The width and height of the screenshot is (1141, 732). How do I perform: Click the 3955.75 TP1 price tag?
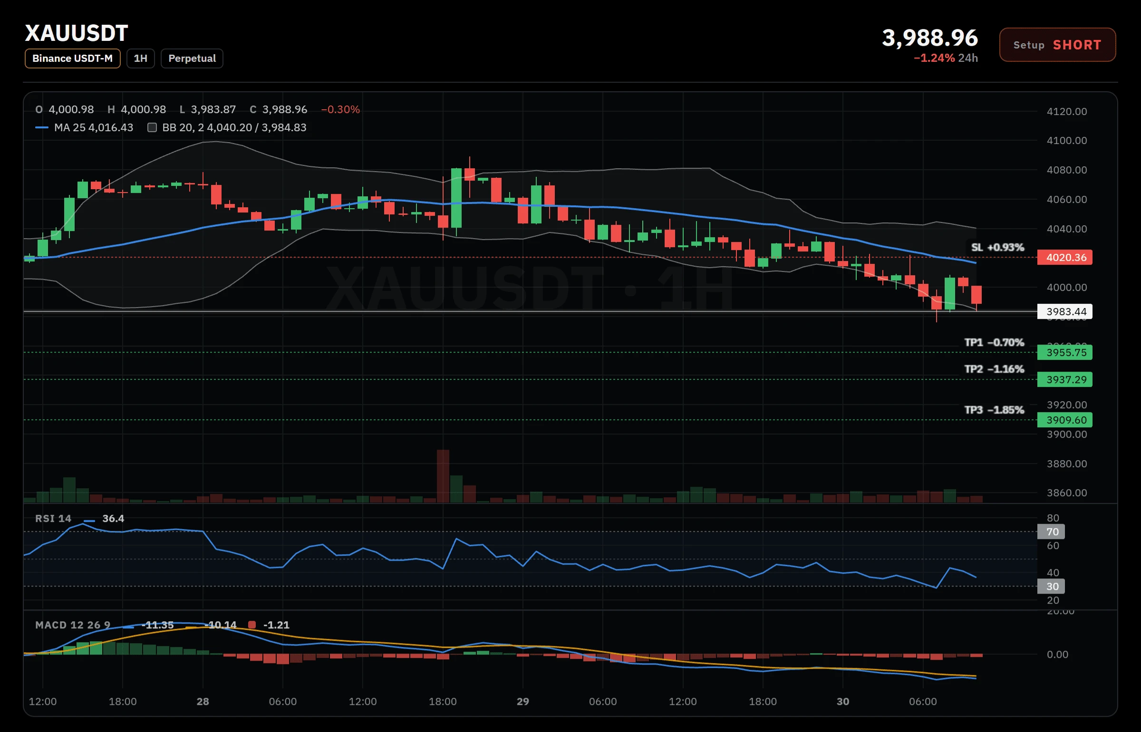[x=1064, y=352]
